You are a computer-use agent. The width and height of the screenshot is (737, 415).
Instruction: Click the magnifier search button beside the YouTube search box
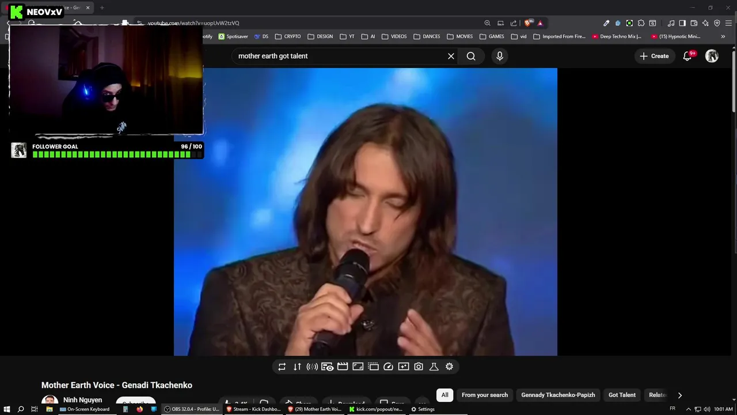471,56
